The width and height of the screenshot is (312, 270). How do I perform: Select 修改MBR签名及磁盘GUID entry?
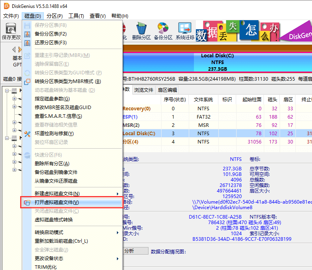pos(72,108)
